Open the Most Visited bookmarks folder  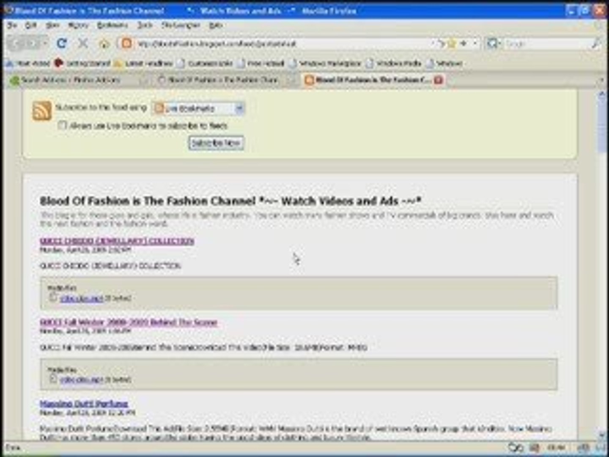tap(28, 63)
